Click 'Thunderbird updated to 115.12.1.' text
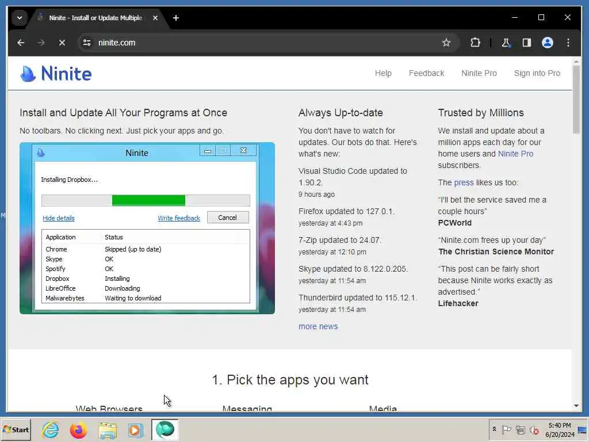 click(358, 298)
